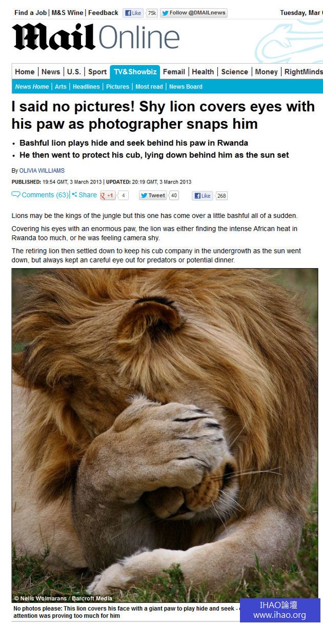Click the Google +1 button
Viewport: 323px width, 625px height.
click(108, 195)
